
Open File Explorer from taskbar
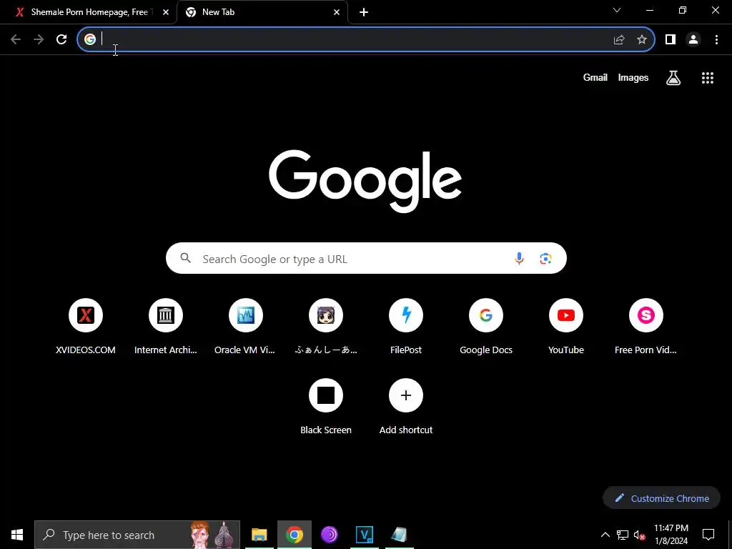[259, 535]
